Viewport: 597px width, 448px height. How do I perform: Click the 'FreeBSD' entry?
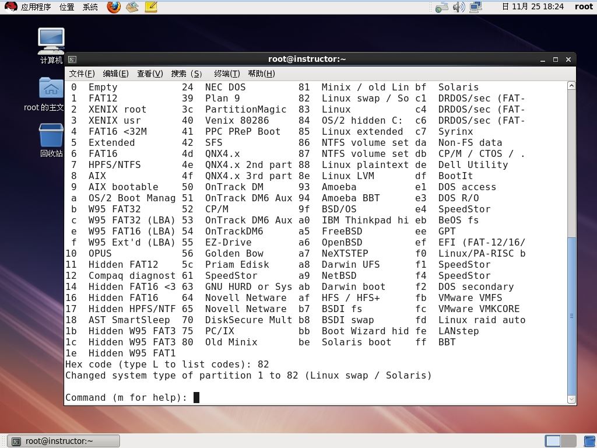point(342,231)
